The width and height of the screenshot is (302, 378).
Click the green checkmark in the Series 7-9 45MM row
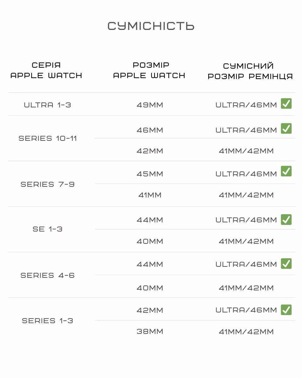coord(286,171)
